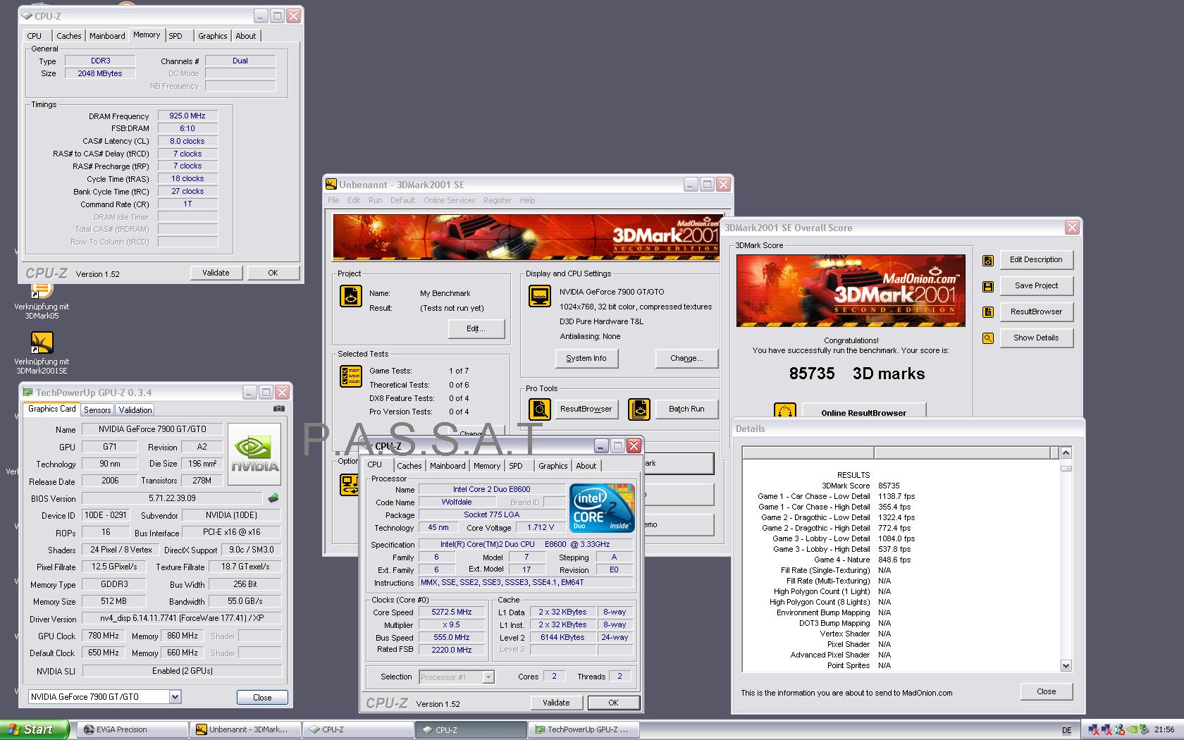Click Close button in GPU-Z window
1184x740 pixels.
tap(262, 697)
